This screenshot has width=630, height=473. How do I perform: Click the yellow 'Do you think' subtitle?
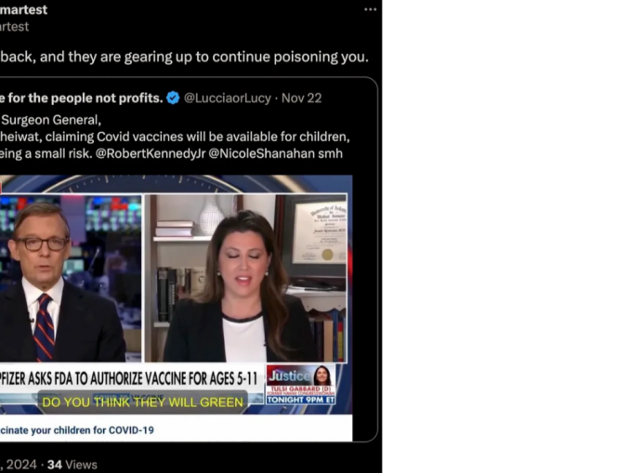point(142,402)
